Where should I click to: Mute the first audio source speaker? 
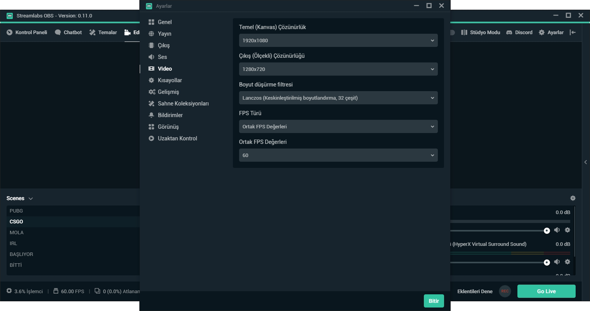557,230
